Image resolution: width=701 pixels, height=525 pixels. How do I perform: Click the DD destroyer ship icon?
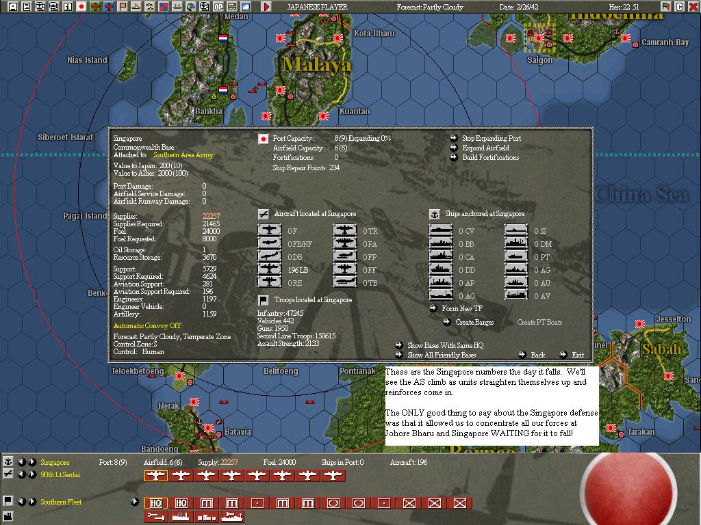(441, 269)
